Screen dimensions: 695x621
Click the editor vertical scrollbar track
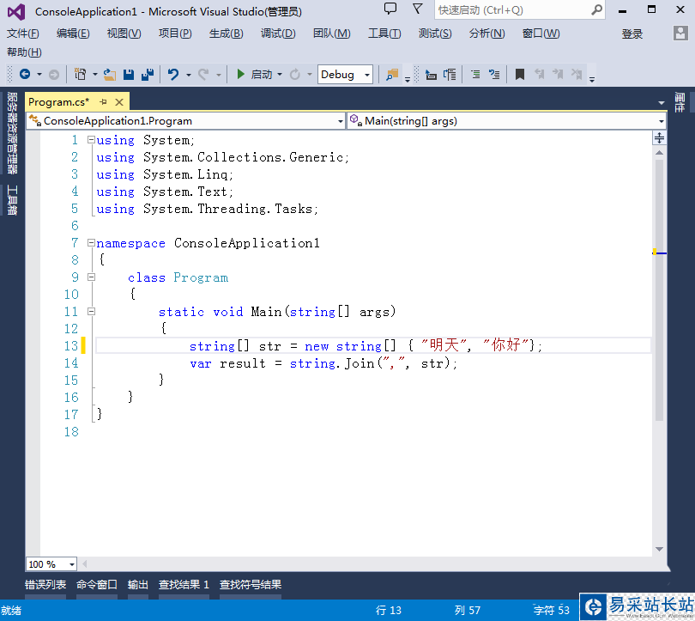point(659,350)
